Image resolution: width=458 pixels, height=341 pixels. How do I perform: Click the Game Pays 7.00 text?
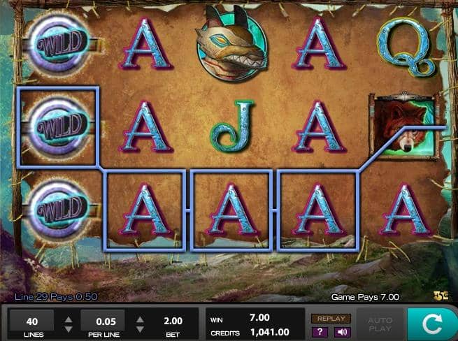point(365,297)
